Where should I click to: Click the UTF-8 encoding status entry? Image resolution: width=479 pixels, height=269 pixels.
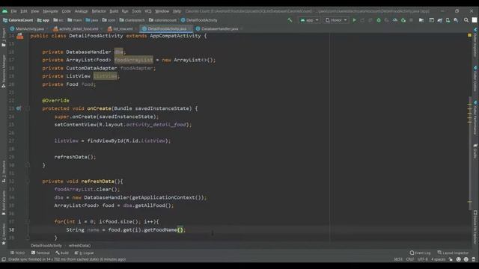click(423, 259)
